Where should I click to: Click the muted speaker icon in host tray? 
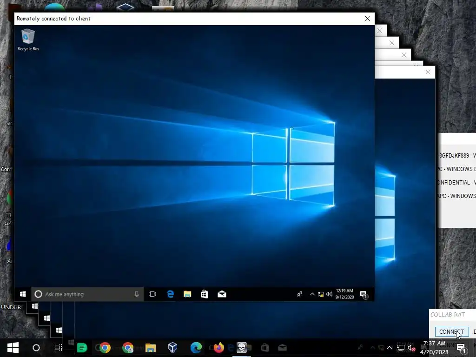click(x=412, y=348)
